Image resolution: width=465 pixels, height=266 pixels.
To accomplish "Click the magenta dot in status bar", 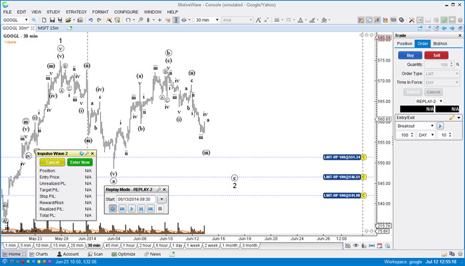I will coord(50,262).
